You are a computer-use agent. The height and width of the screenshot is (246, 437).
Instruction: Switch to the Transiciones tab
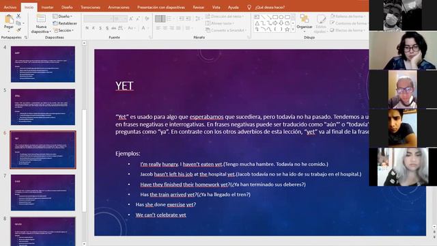pos(90,8)
